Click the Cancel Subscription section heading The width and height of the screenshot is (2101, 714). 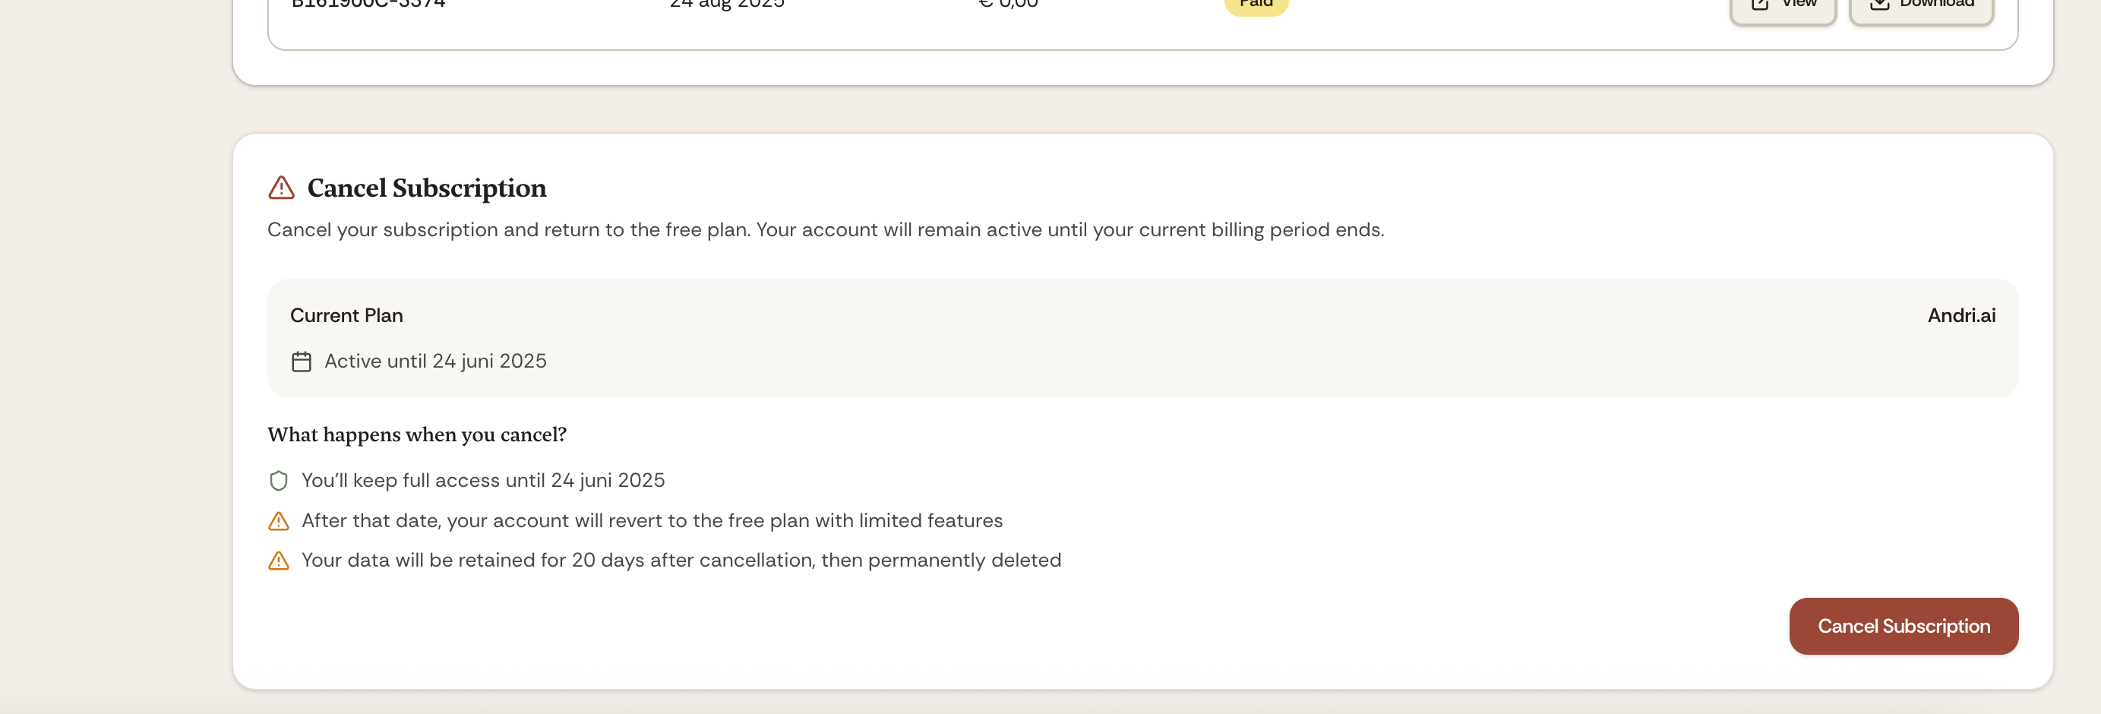427,188
